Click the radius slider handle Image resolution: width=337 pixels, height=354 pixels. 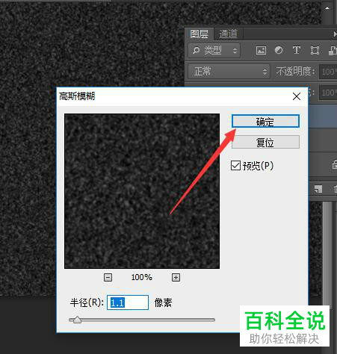coord(77,320)
